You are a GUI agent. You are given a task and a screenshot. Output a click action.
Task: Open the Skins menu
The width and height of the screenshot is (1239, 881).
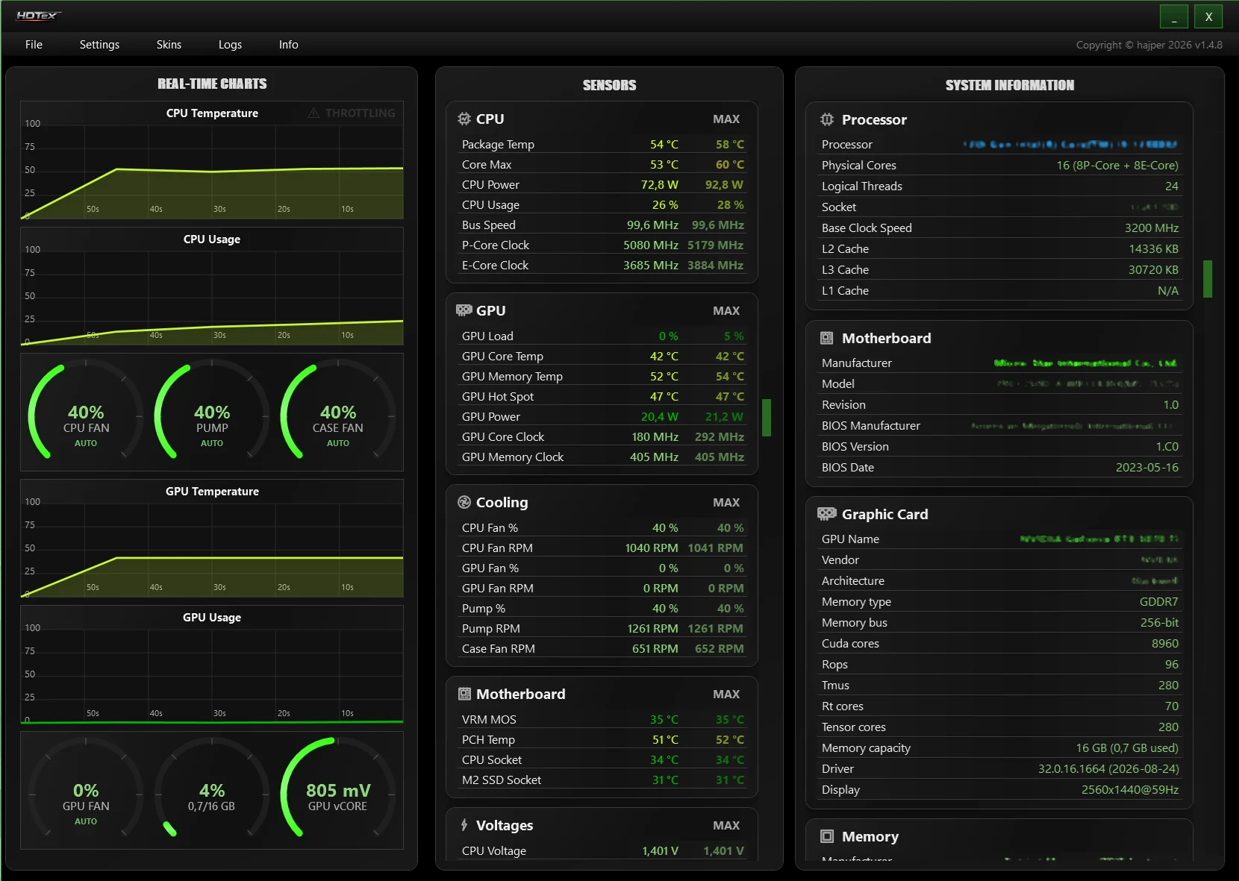pos(169,45)
